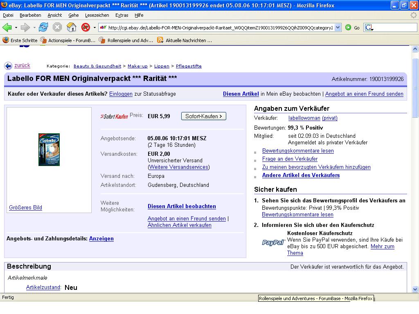This screenshot has height=314, width=419.
Task: Open the Extras menu
Action: pyautogui.click(x=122, y=15)
